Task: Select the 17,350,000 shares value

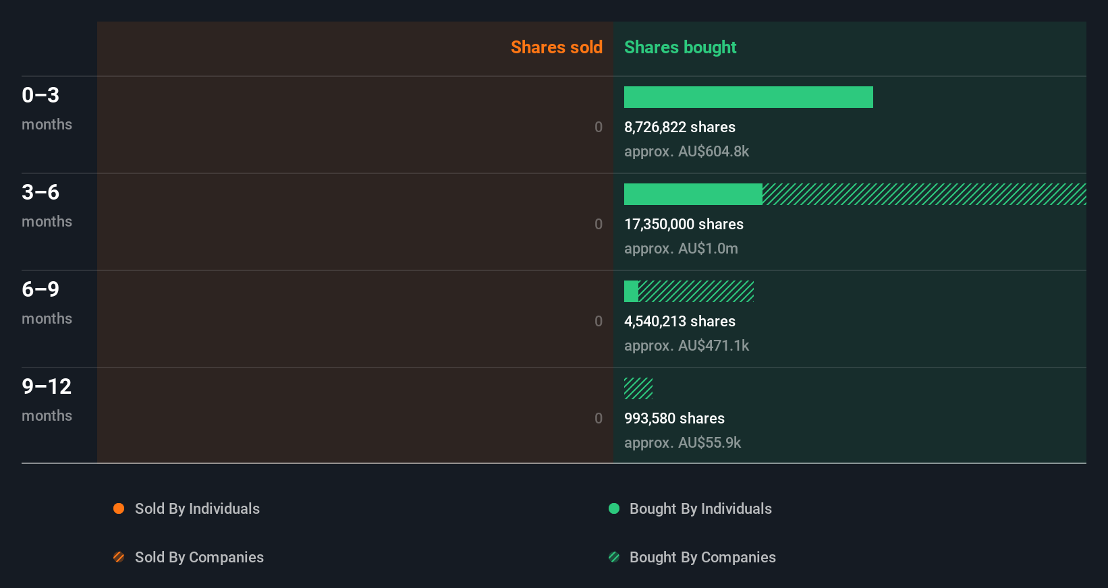Action: coord(684,225)
